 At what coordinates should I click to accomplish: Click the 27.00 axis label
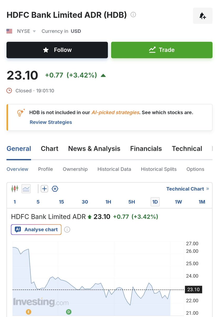(192, 244)
